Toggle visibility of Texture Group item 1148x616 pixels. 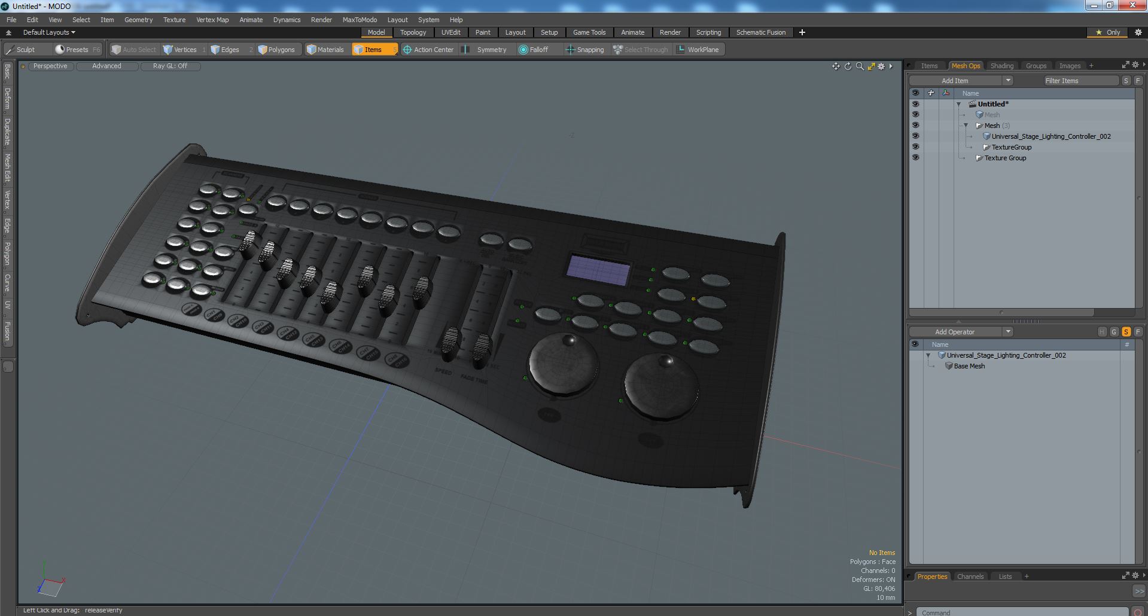coord(915,158)
